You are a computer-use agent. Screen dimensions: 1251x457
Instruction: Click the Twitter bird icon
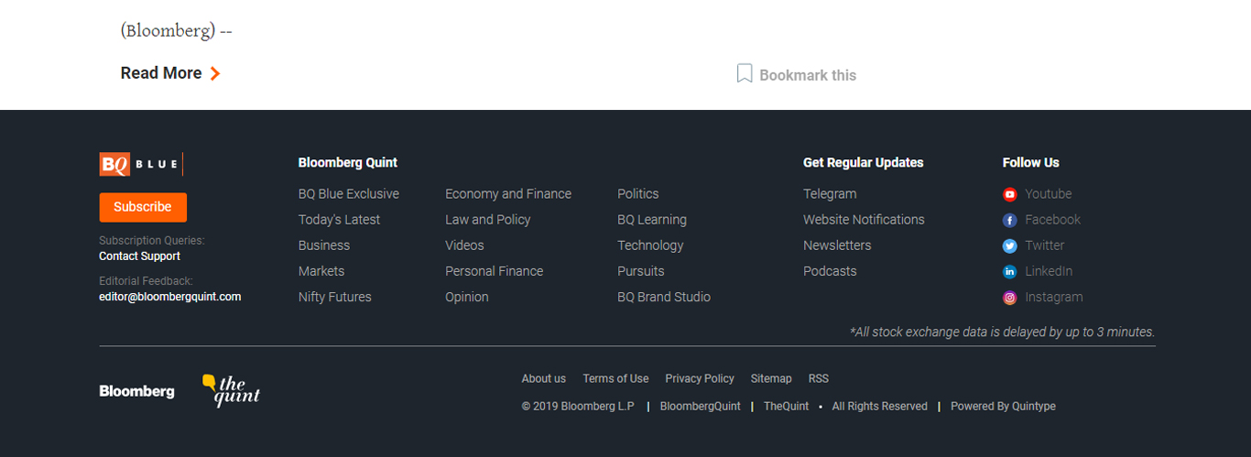click(x=1009, y=245)
